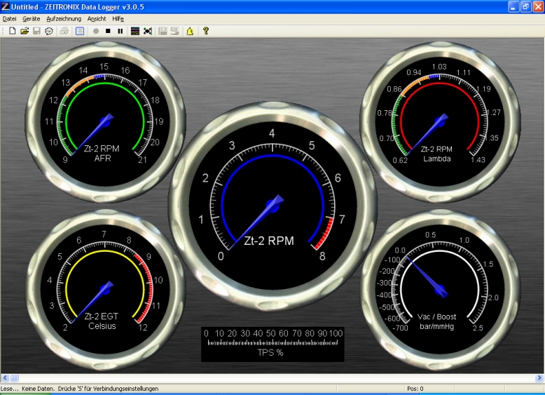Select the Zt-2 RPM AFR gauge
Image resolution: width=545 pixels, height=395 pixels.
point(105,122)
